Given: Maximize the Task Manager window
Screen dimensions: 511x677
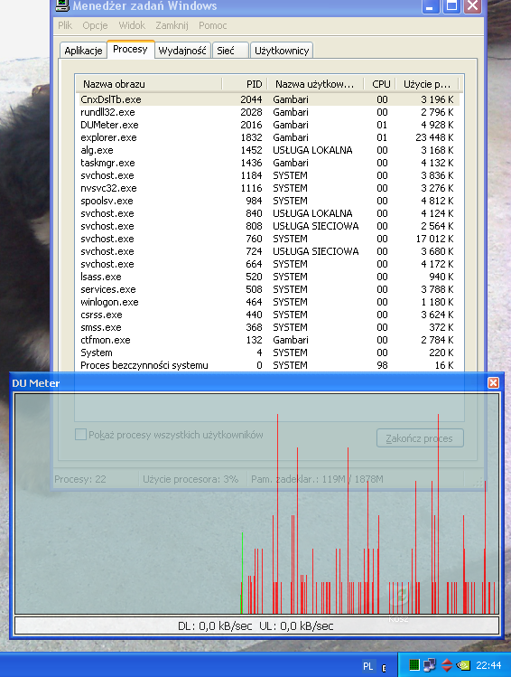Looking at the screenshot, I should pyautogui.click(x=451, y=5).
